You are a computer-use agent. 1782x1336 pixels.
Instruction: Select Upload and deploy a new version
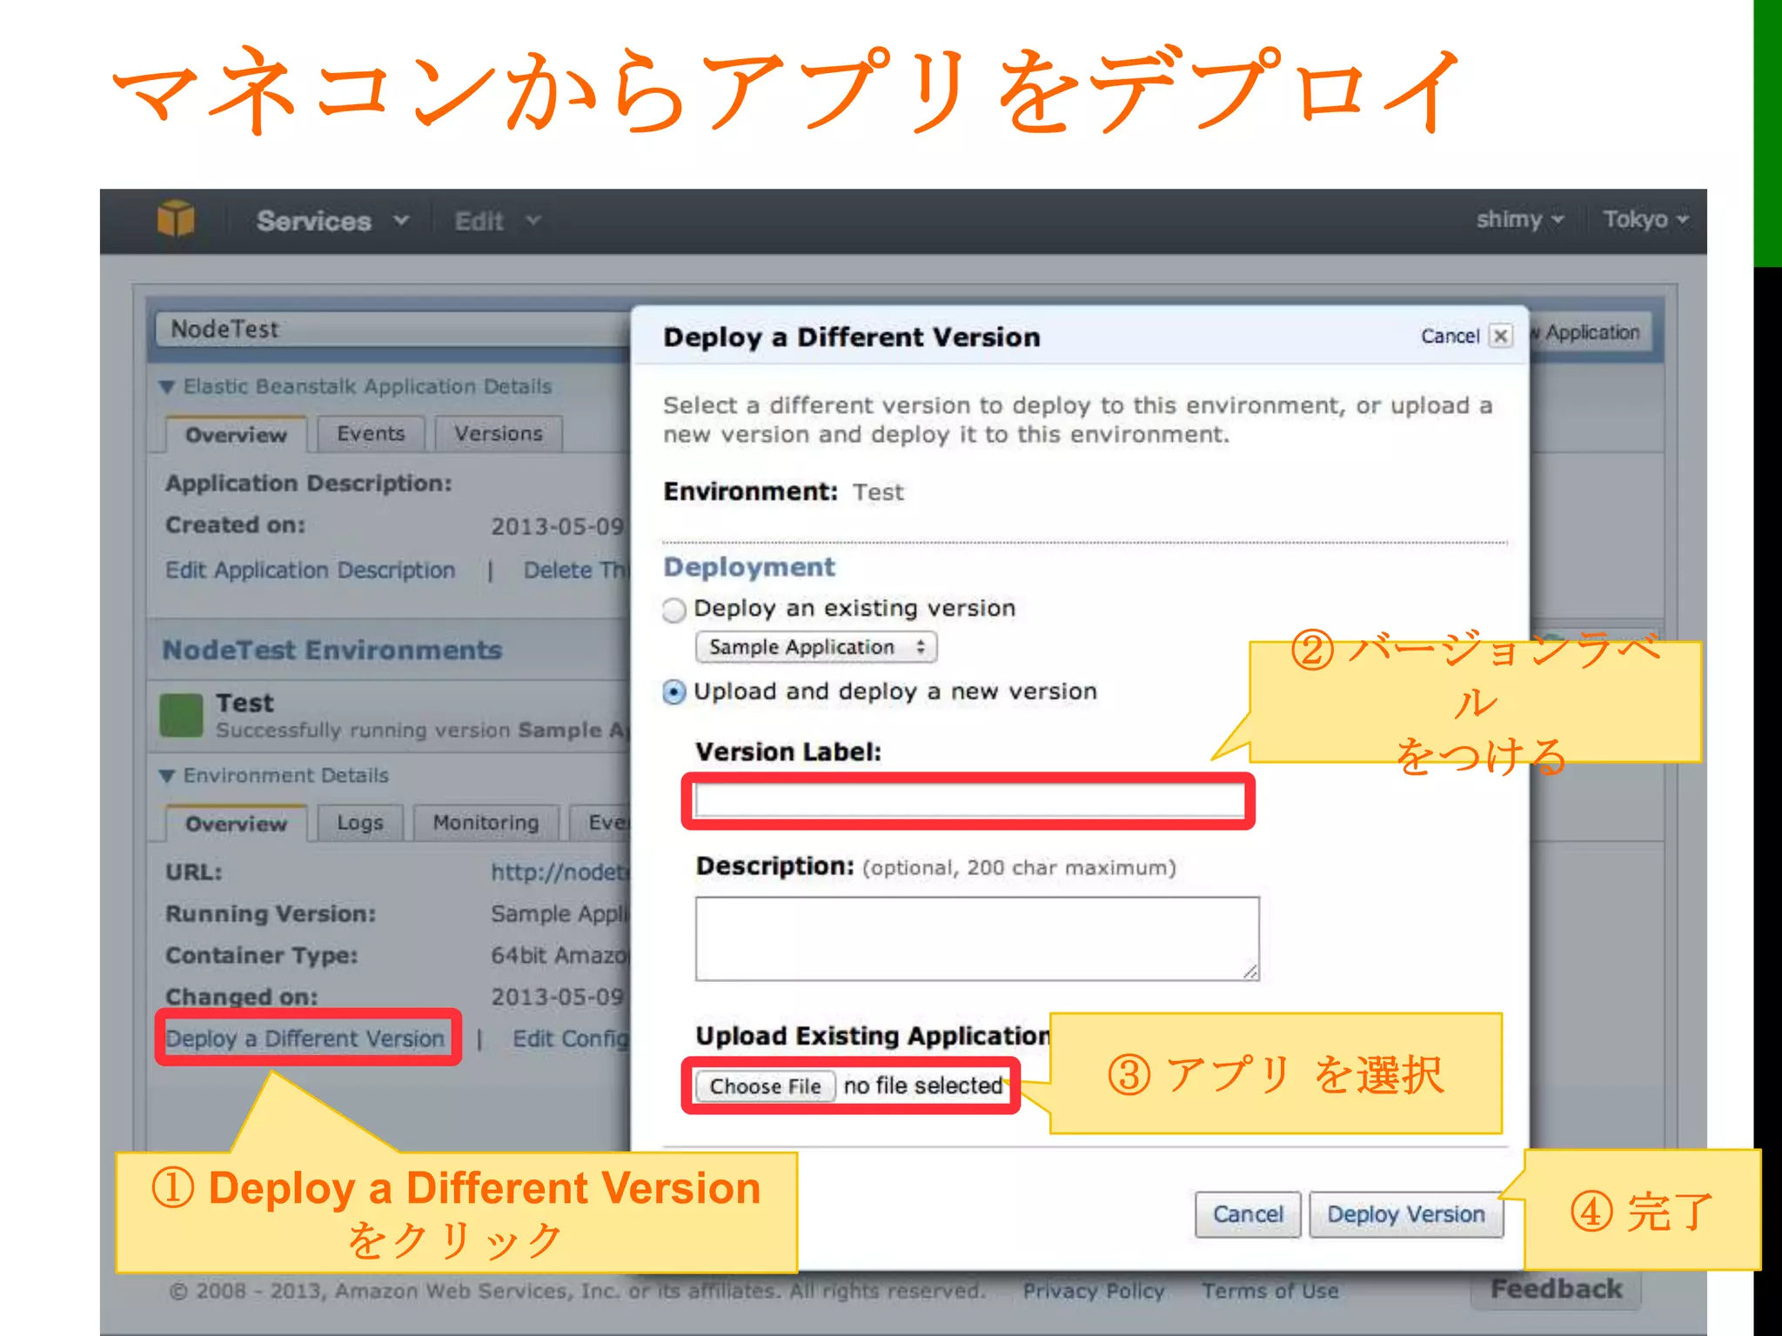tap(674, 692)
